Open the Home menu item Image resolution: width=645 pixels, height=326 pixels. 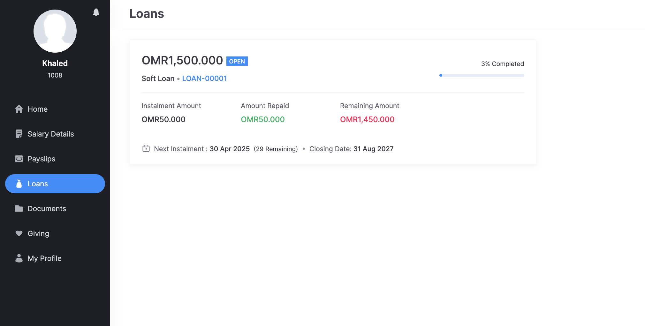(38, 109)
